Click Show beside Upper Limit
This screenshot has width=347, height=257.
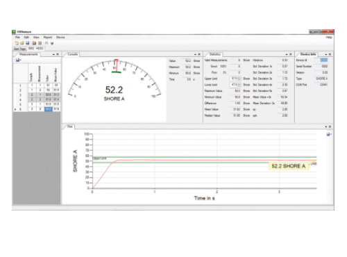coord(246,78)
